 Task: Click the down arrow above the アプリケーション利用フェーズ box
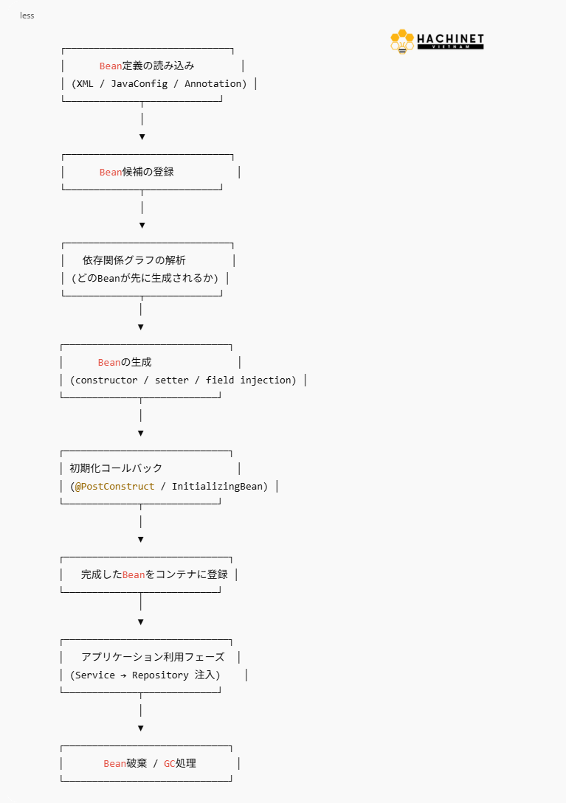click(141, 622)
